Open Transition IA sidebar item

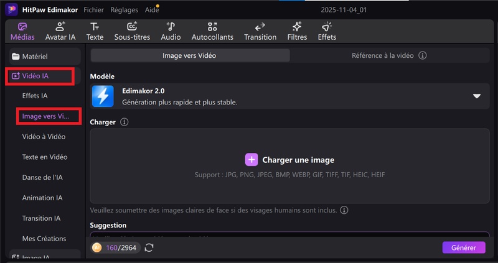click(41, 218)
